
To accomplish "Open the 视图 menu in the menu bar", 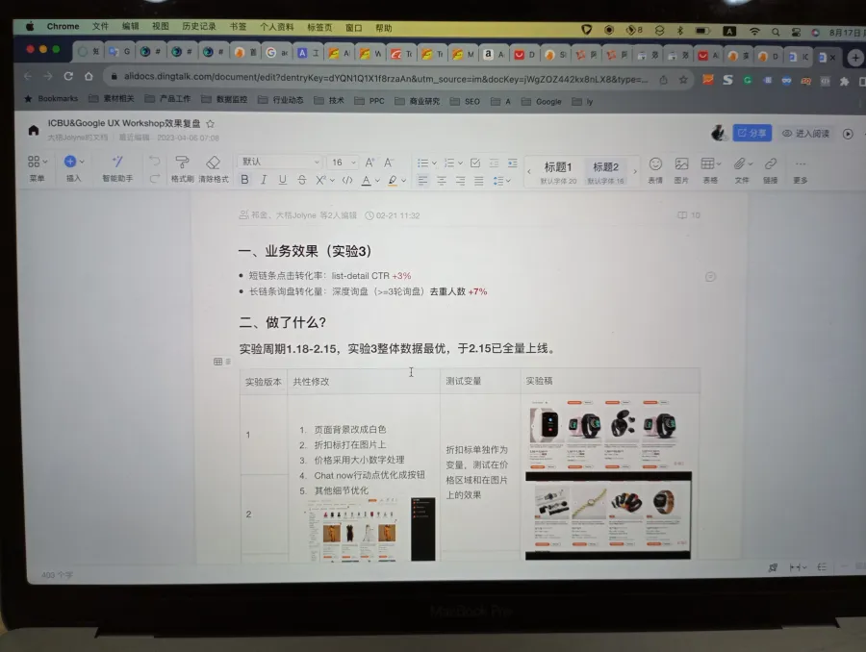I will click(x=161, y=27).
